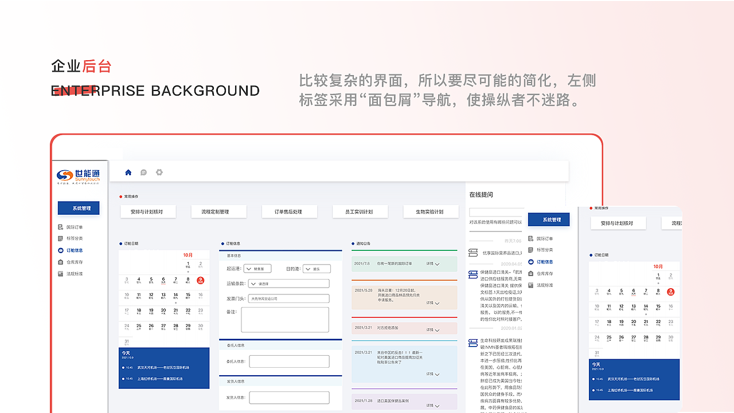Expand 详情 for 对方拒绝添加 notice

433,330
